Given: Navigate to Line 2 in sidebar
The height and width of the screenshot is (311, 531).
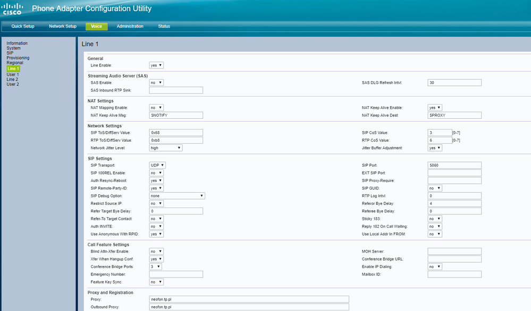Looking at the screenshot, I should coord(12,80).
